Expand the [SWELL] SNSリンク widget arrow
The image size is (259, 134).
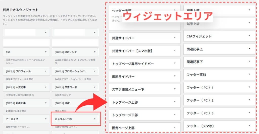(95, 52)
